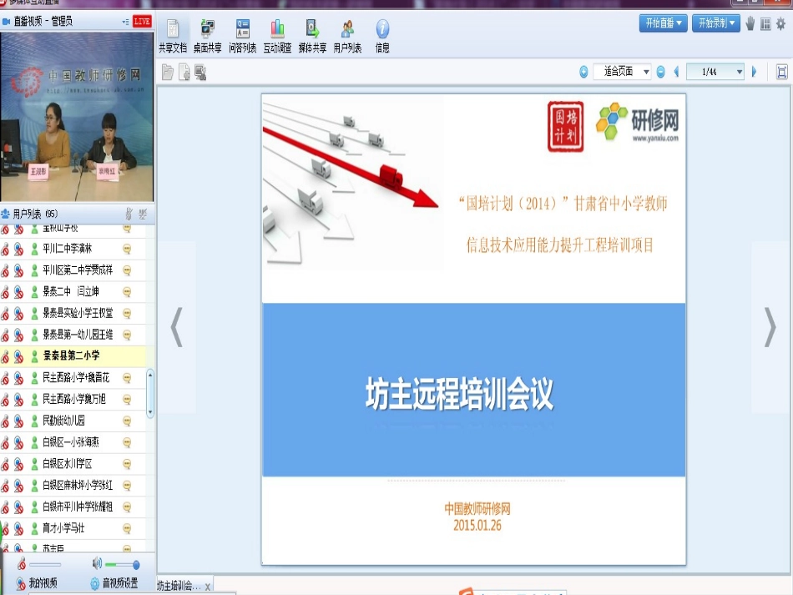Zoom out with the minus icon

click(x=660, y=73)
